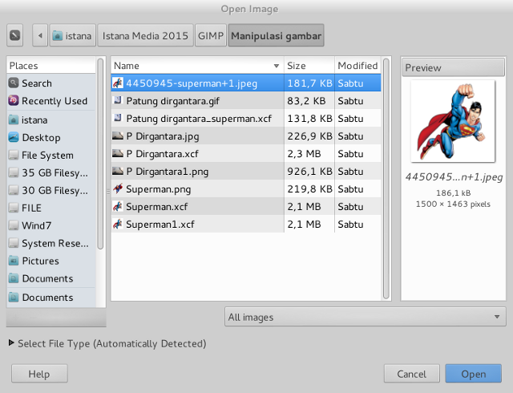Image resolution: width=513 pixels, height=393 pixels.
Task: Click the Superman.xcf file icon
Action: tap(118, 206)
